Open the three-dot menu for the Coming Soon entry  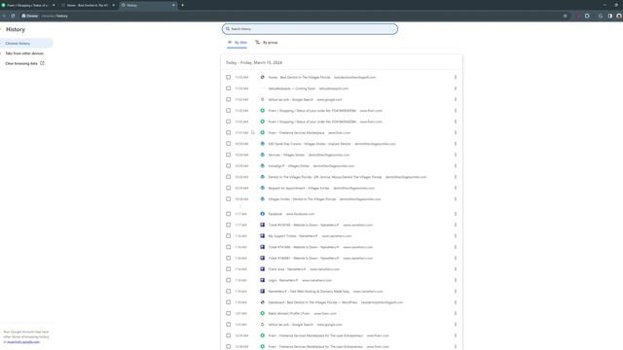(x=456, y=88)
